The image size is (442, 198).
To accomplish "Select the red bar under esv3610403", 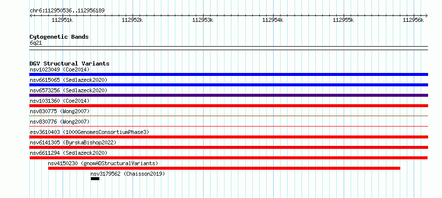I will (x=228, y=137).
